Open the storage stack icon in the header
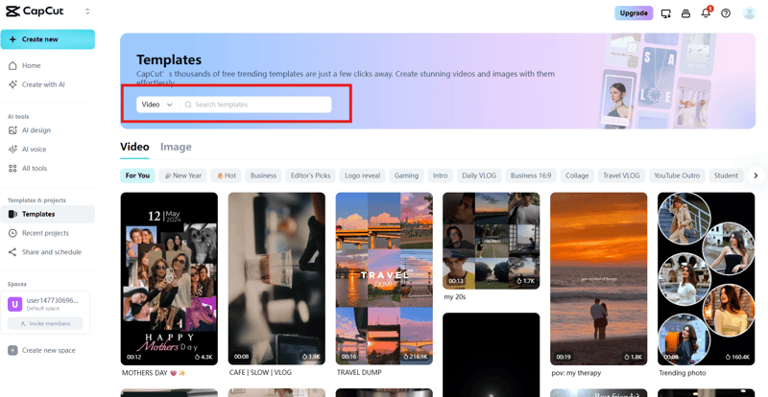 coord(685,13)
